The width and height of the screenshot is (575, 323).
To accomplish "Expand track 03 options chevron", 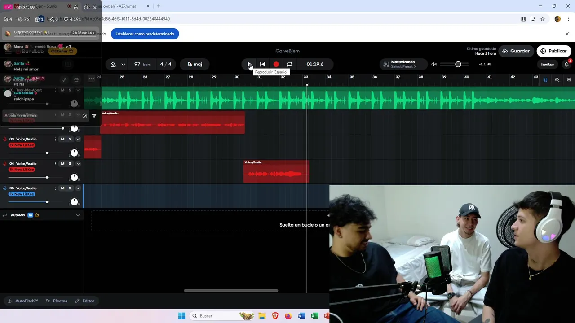I will [78, 139].
